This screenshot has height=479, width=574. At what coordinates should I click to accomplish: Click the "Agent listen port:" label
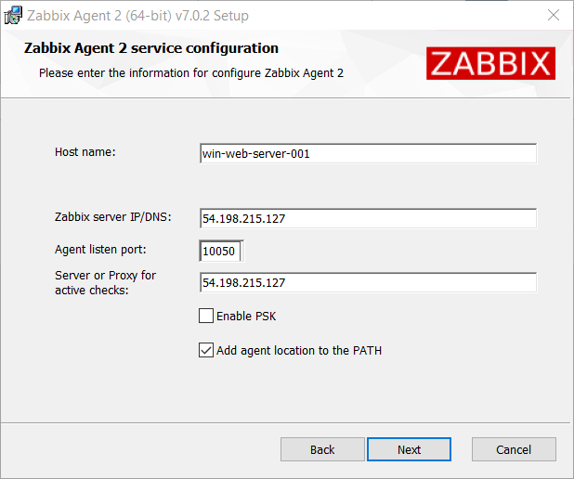(x=100, y=250)
